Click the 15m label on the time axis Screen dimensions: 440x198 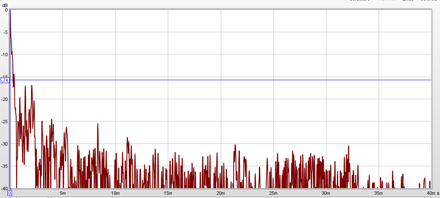[x=168, y=193]
